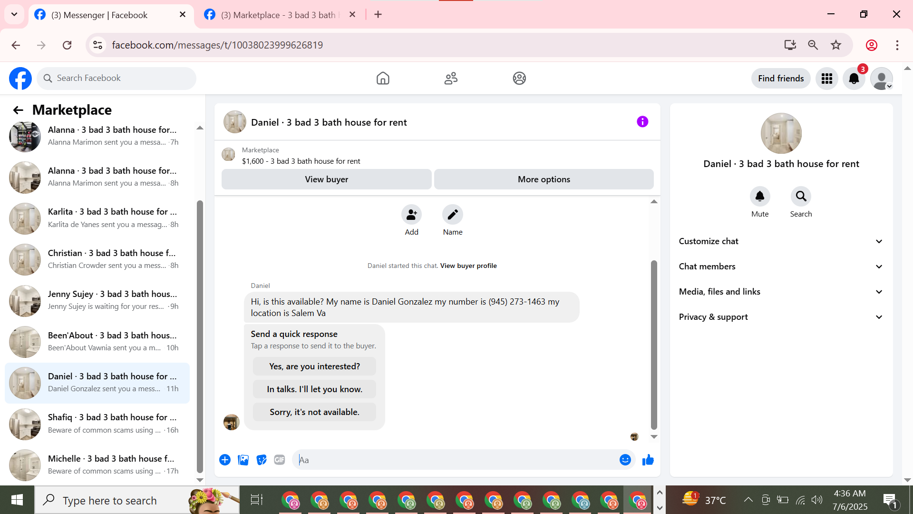
Task: Open the notifications bell
Action: 854,79
